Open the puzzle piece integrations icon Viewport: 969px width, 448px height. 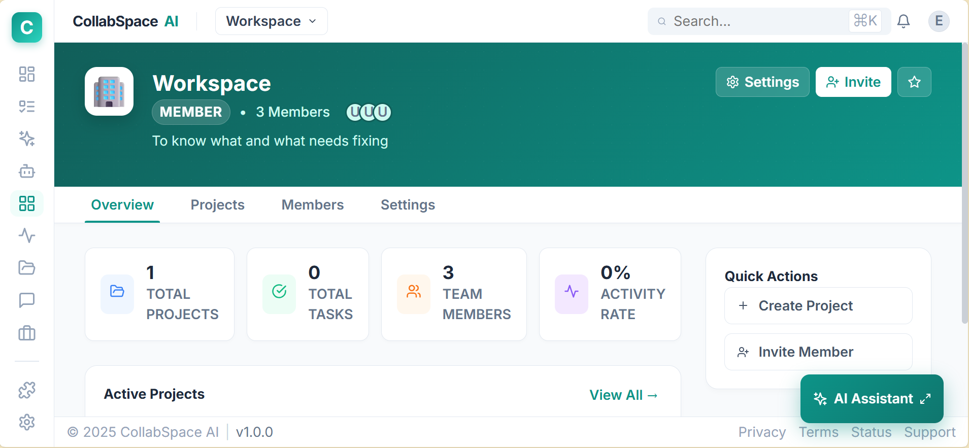[x=27, y=390]
